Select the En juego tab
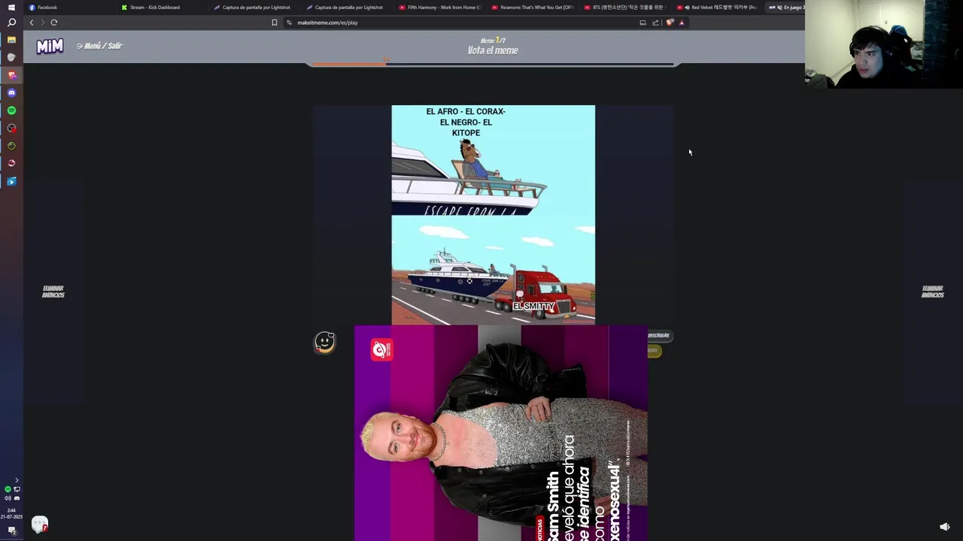The image size is (963, 541). click(786, 8)
